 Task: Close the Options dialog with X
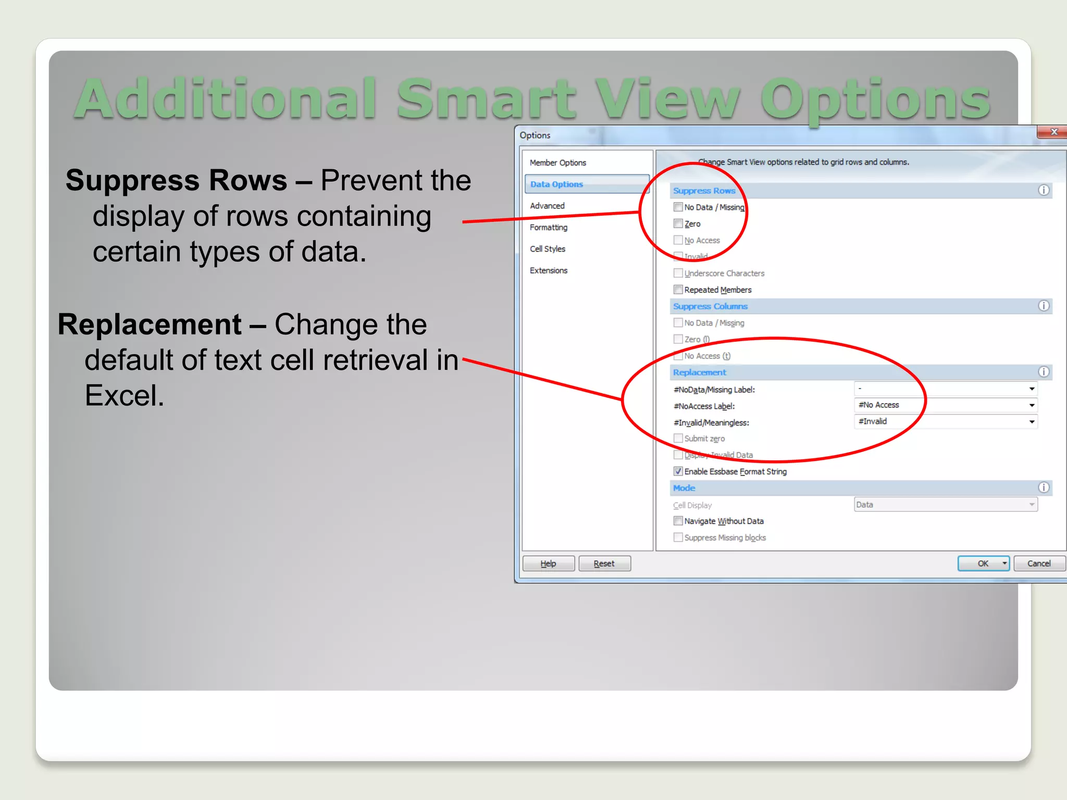click(x=1053, y=132)
